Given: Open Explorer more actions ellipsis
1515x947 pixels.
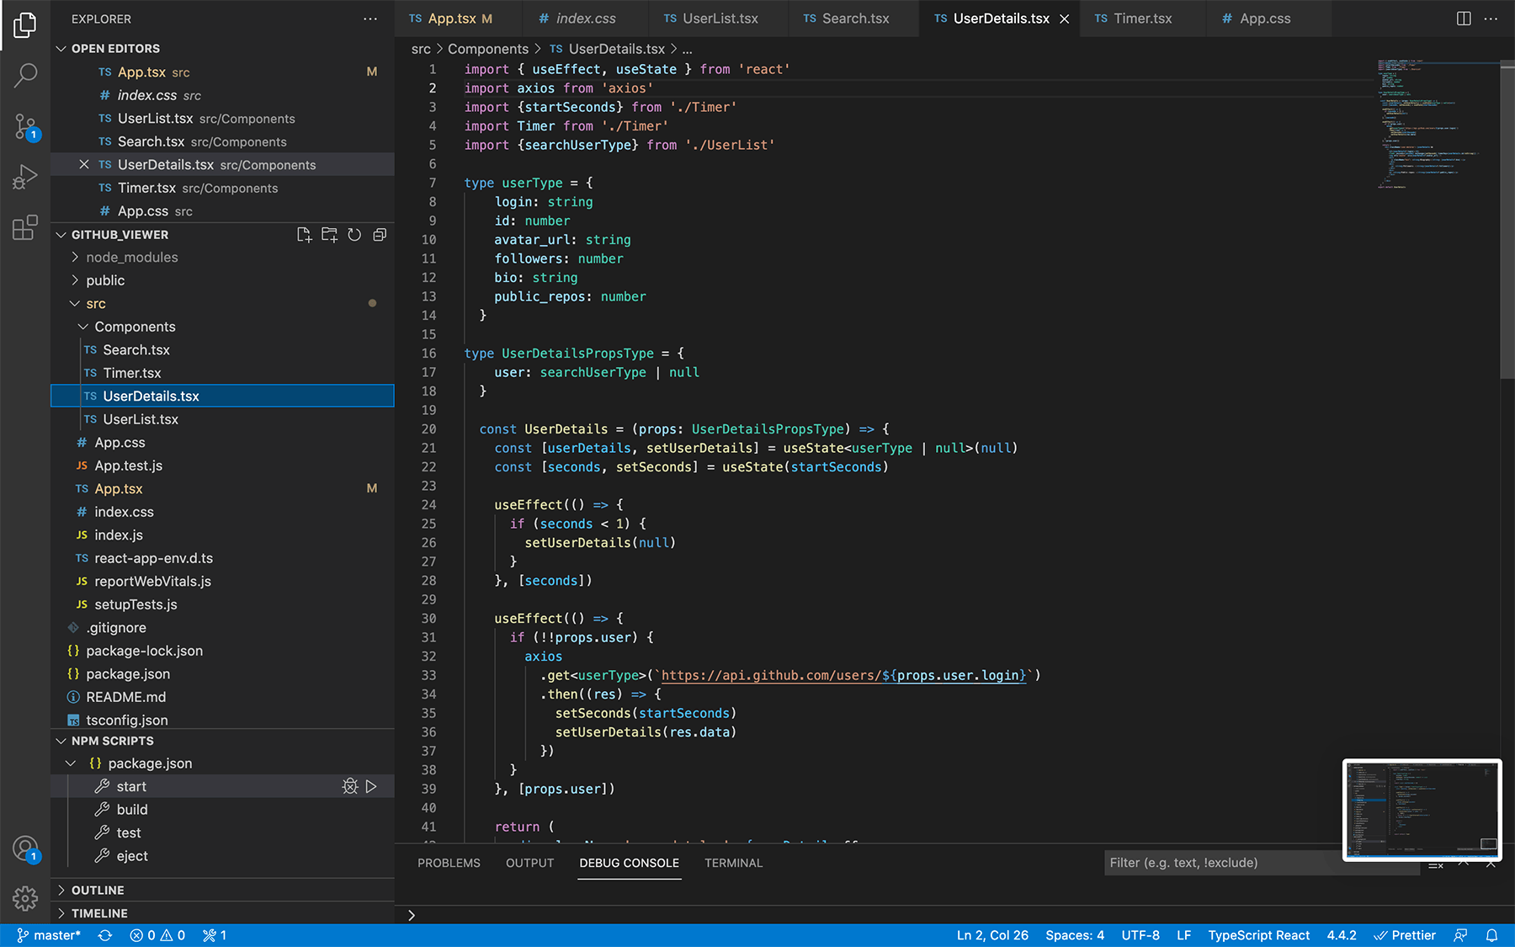Looking at the screenshot, I should [x=370, y=19].
